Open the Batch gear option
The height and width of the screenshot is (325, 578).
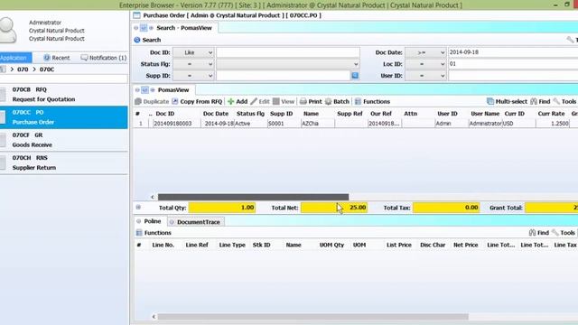[337, 101]
